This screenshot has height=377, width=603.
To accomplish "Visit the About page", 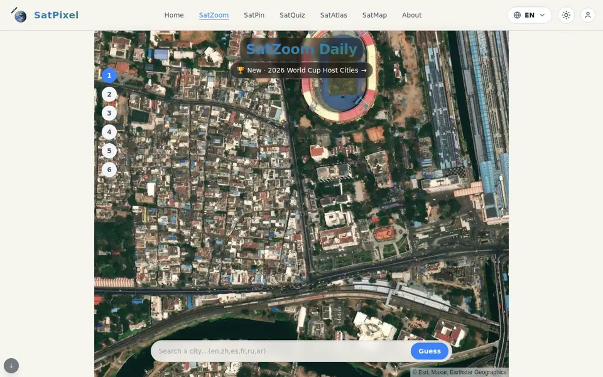I will pyautogui.click(x=412, y=15).
